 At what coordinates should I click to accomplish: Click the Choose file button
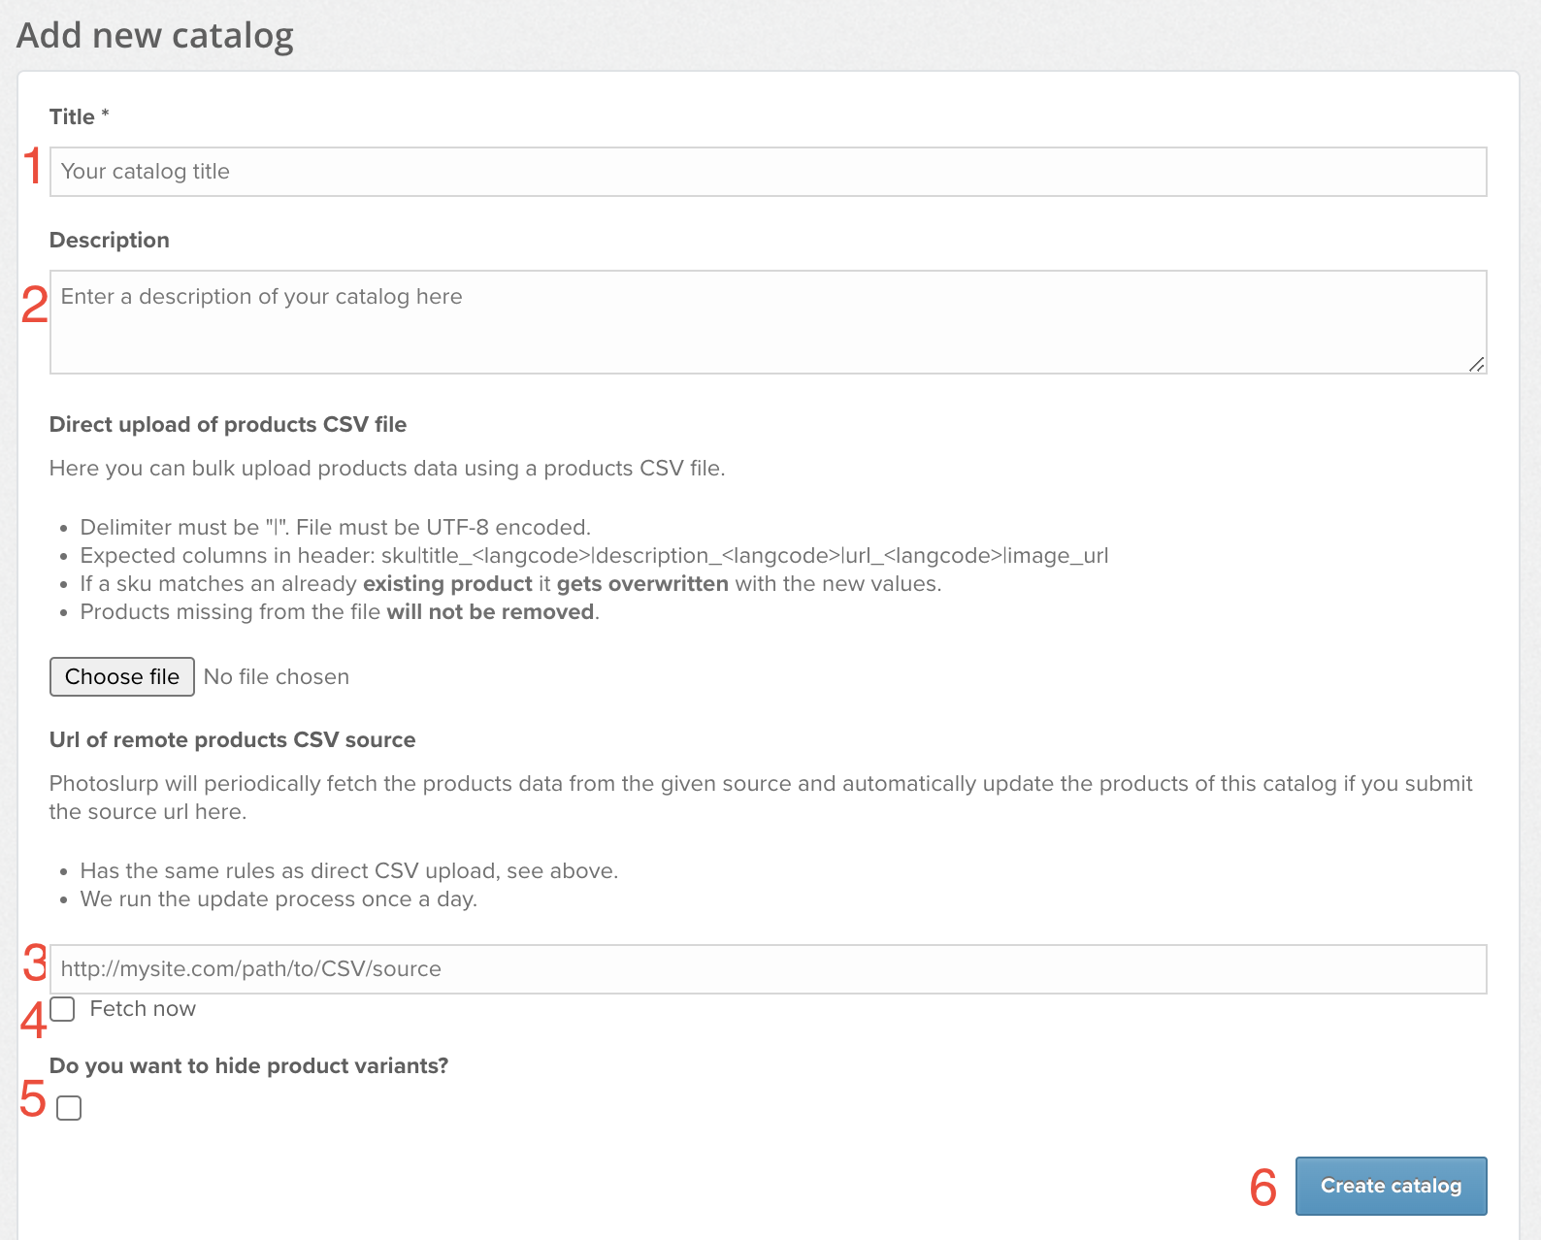click(x=122, y=676)
